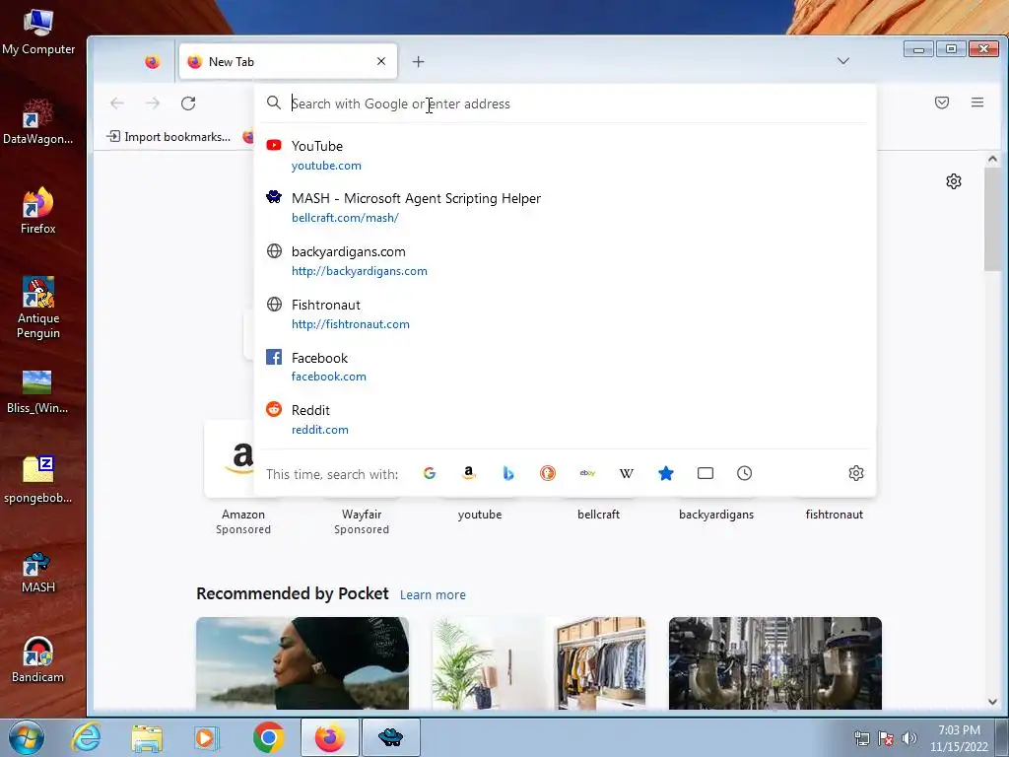1009x757 pixels.
Task: Click the page vertical scrollbar thumb
Action: [992, 219]
